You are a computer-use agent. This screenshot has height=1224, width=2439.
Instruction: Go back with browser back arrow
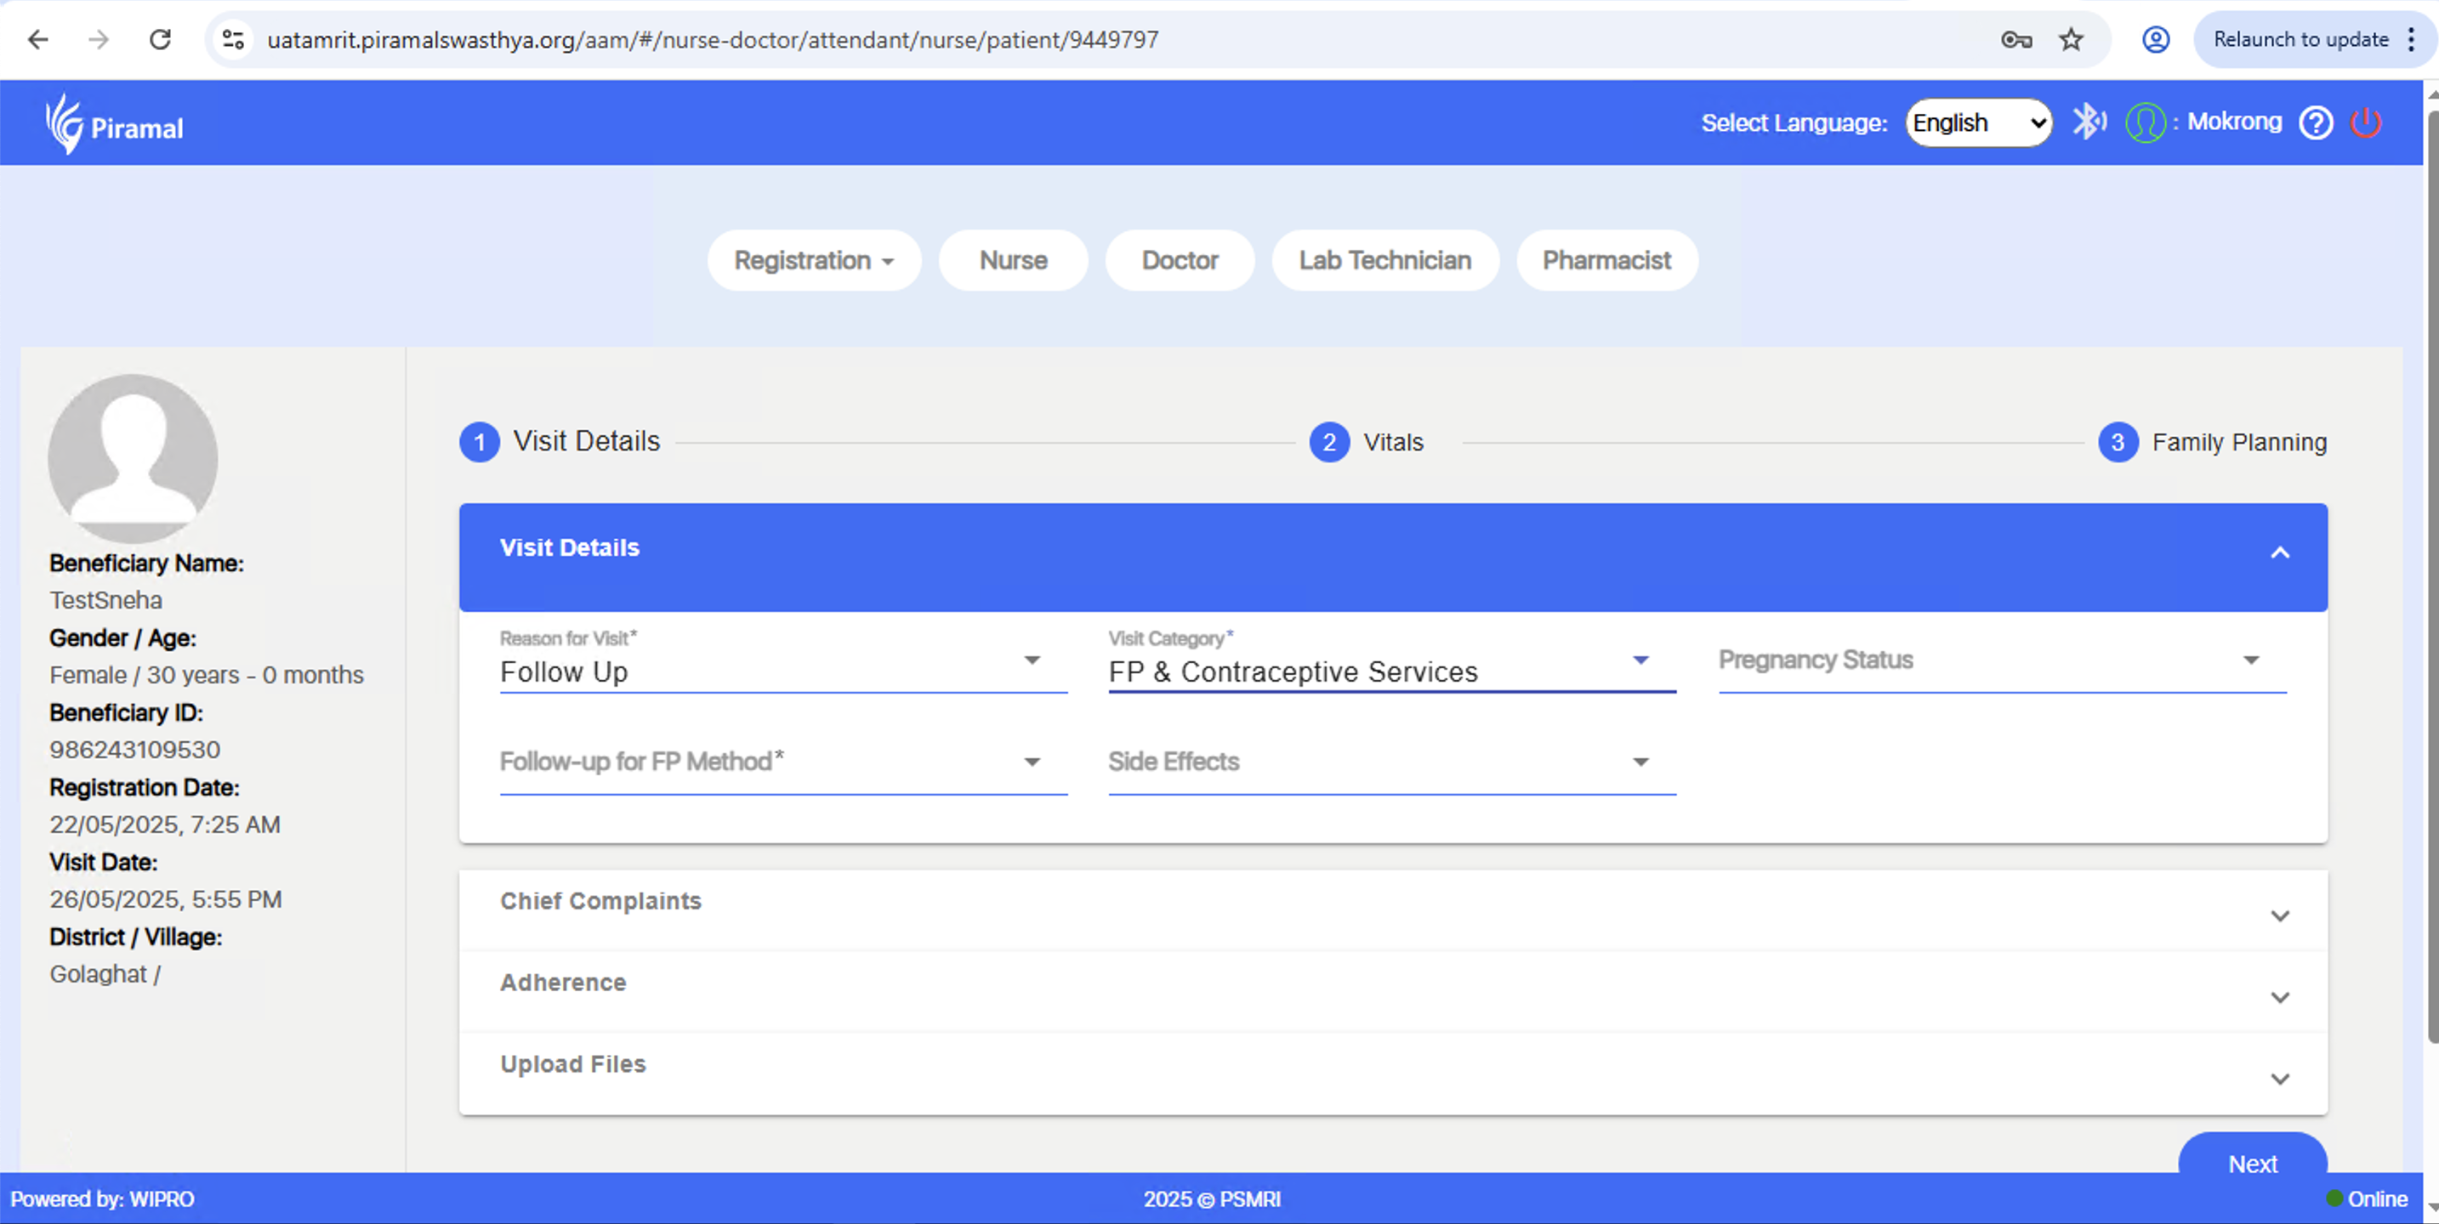38,40
